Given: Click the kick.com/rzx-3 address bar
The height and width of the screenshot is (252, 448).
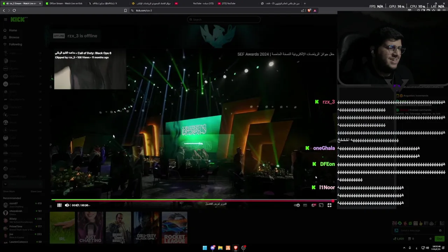Looking at the screenshot, I should click(217, 10).
